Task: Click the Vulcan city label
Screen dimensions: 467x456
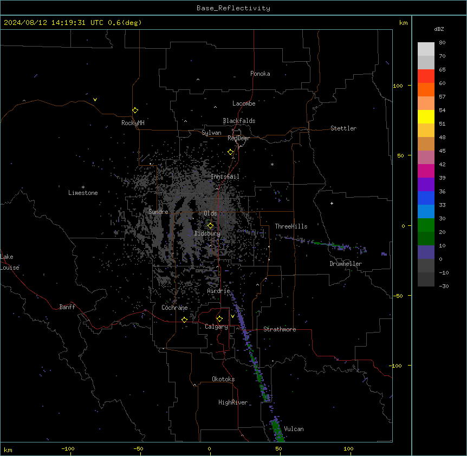Action: coord(294,429)
